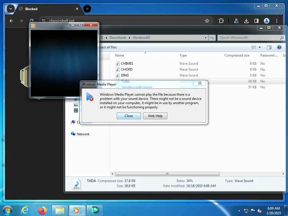Click the DING file music icon
This screenshot has height=216, width=288.
tap(118, 75)
